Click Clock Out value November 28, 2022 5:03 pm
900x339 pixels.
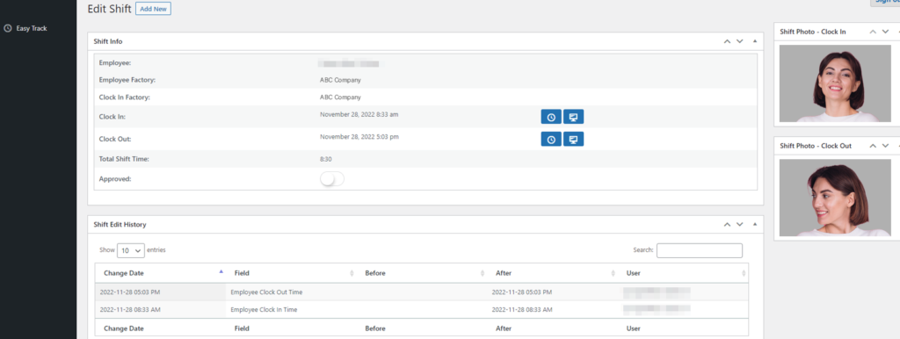coord(359,136)
